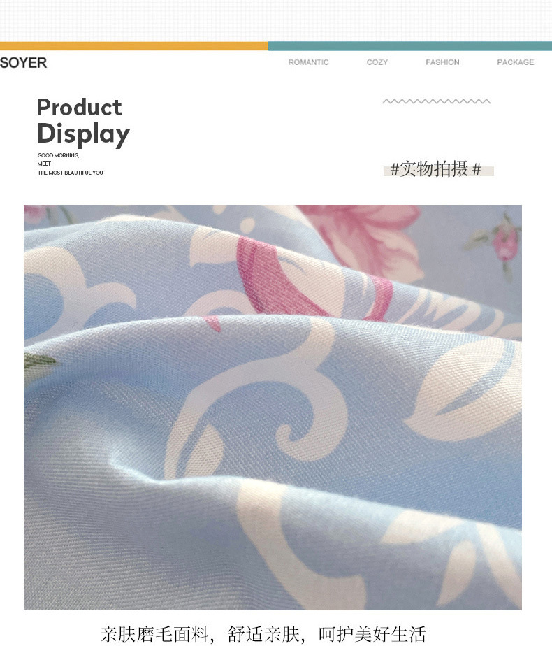Click the 呵护美好生活 caption phrase

372,634
